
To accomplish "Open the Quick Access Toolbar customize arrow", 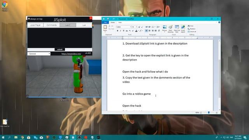I will [x=116, y=19].
